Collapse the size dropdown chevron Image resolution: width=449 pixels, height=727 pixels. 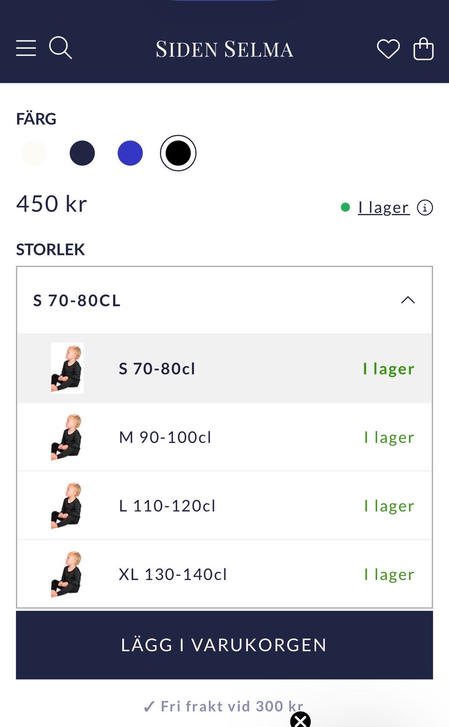408,300
